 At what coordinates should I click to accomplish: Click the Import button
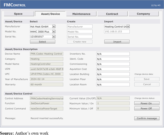click(117, 42)
